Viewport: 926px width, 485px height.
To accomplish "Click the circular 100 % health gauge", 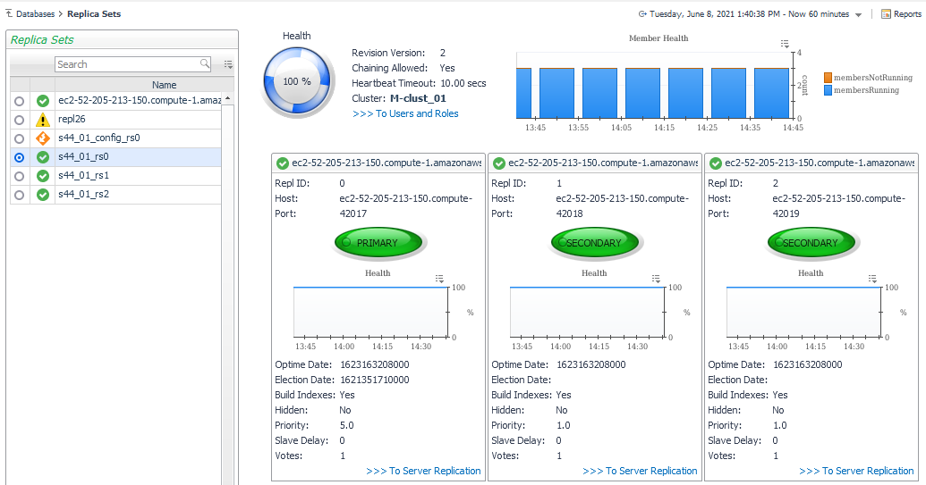I will click(x=298, y=81).
